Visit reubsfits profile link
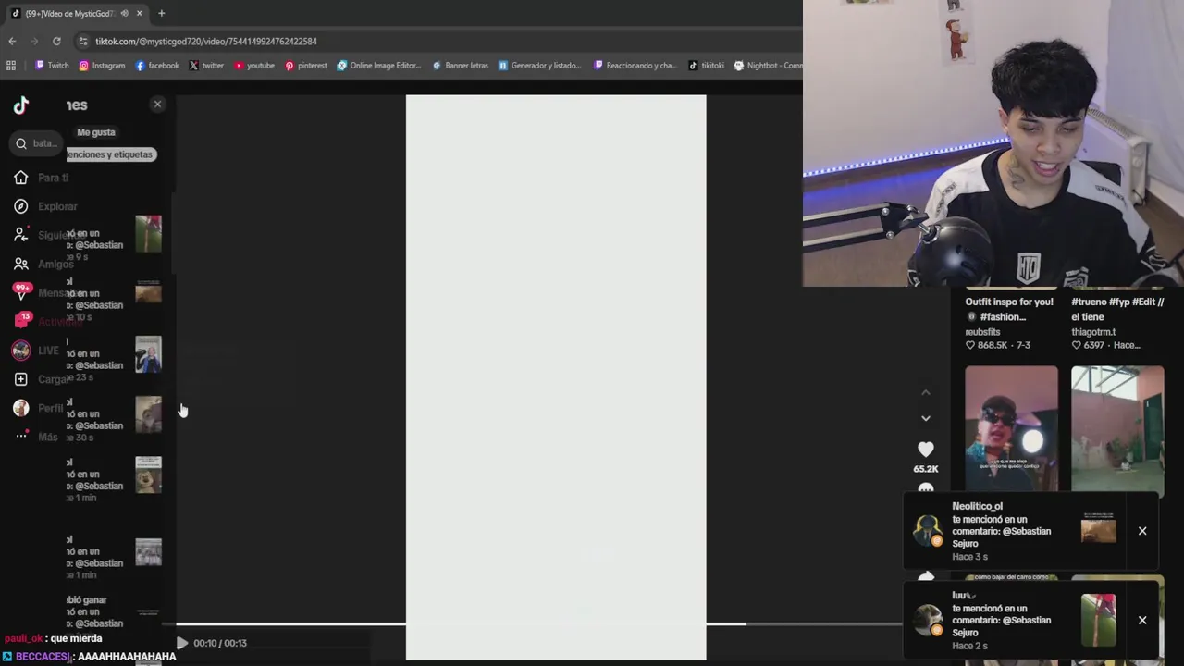1184x666 pixels. [x=982, y=332]
